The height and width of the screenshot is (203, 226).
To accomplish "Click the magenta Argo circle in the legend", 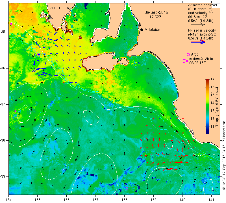I will [x=188, y=54].
